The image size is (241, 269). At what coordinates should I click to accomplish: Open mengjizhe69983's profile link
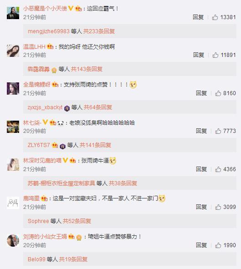pyautogui.click(x=49, y=31)
